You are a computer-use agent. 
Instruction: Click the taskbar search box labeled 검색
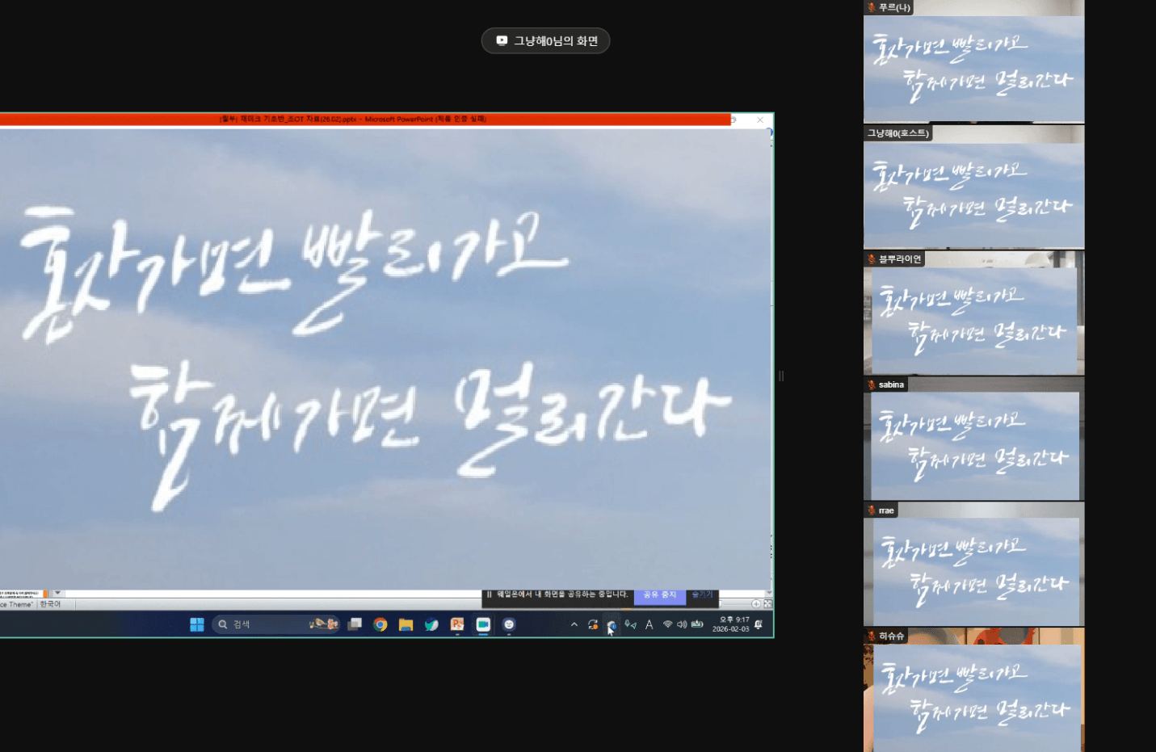coord(275,624)
